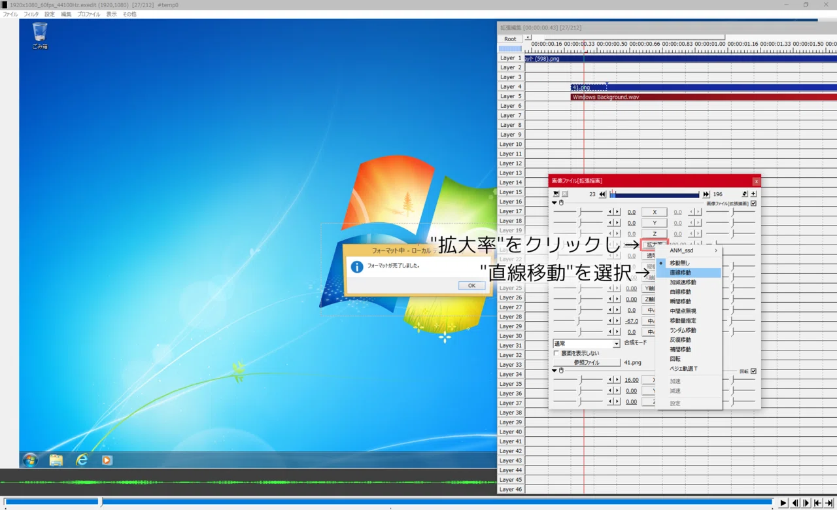Select 移動量指定 option
This screenshot has height=510, width=837.
point(689,321)
